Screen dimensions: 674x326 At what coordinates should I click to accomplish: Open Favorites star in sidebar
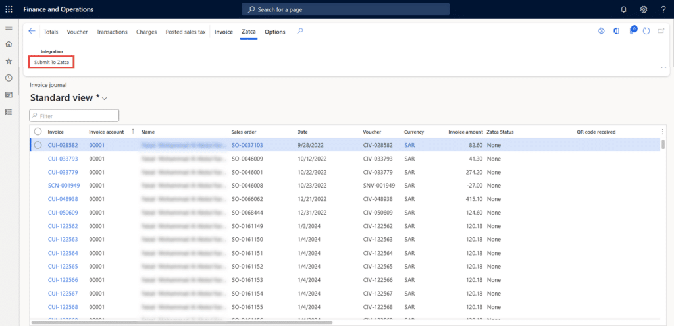coord(8,61)
